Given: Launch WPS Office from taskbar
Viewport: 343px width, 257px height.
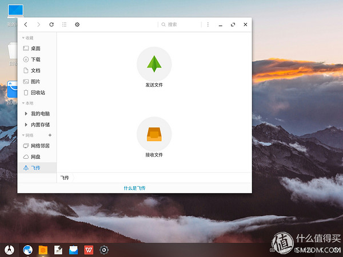Looking at the screenshot, I should click(x=89, y=250).
